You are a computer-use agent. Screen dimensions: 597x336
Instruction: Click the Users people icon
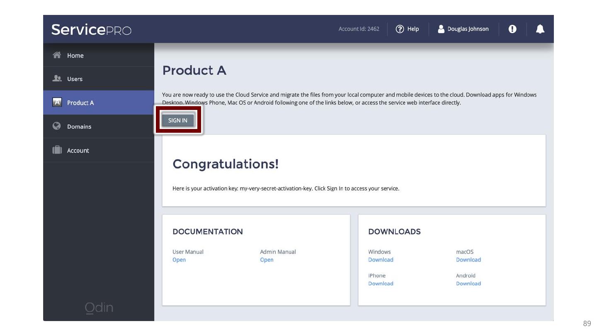(x=57, y=78)
